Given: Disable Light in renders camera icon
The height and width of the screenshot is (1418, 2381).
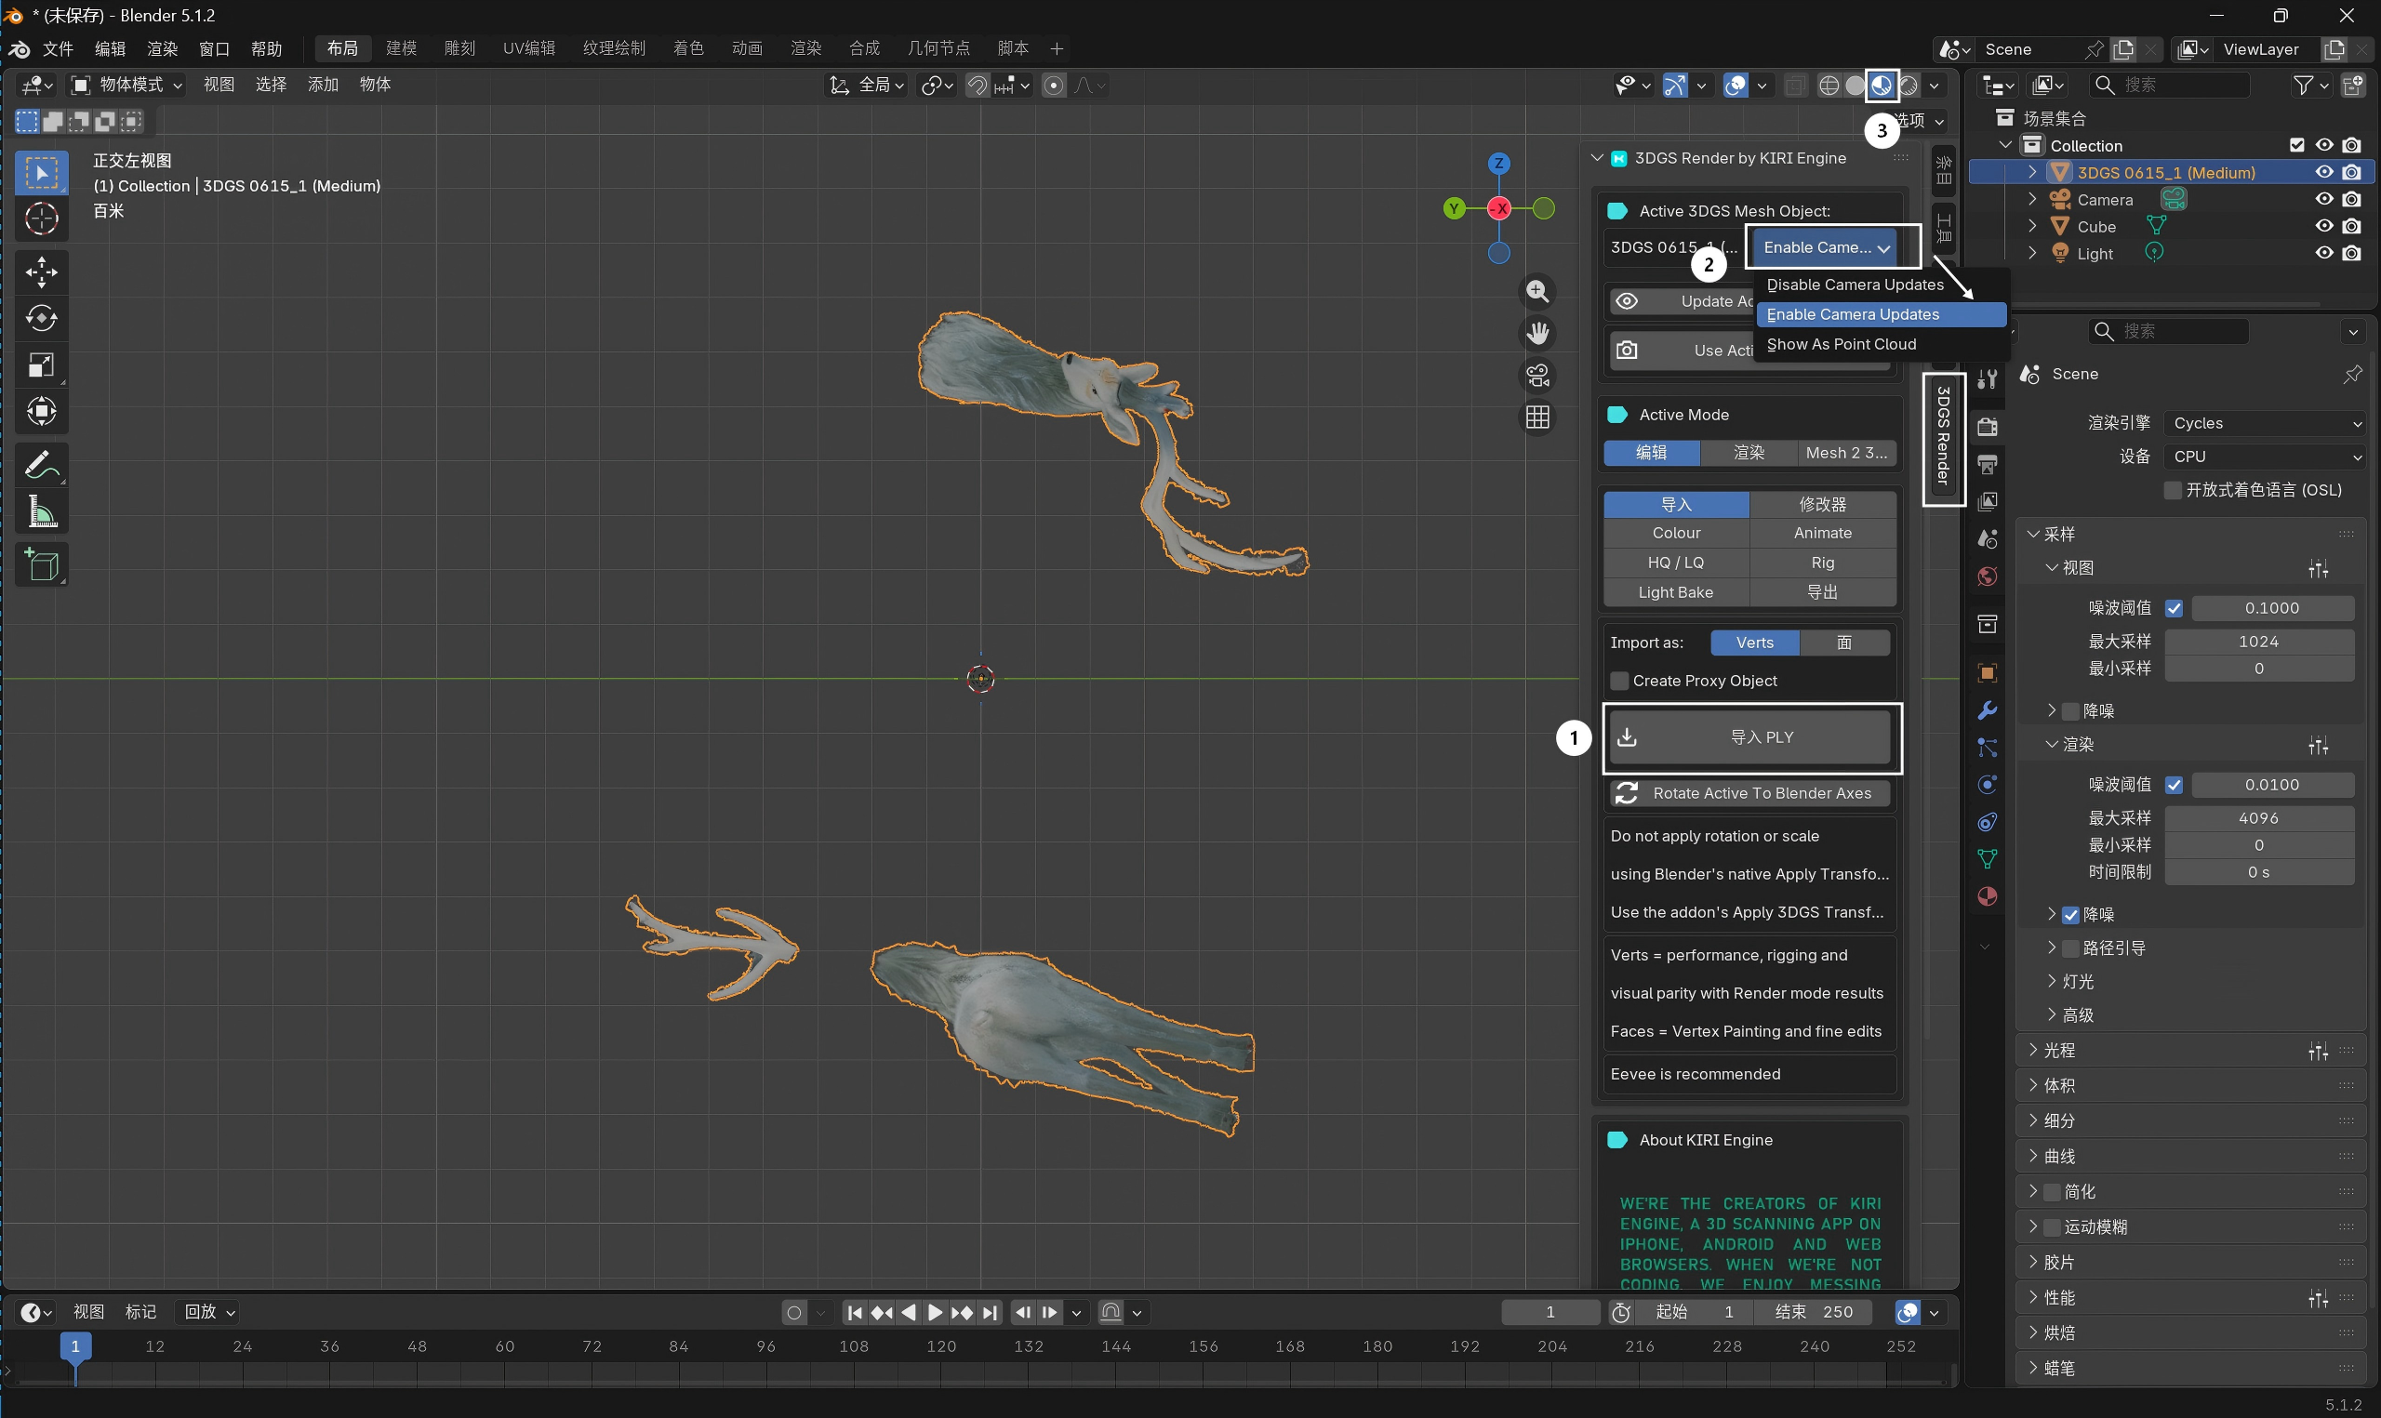Looking at the screenshot, I should click(2351, 253).
